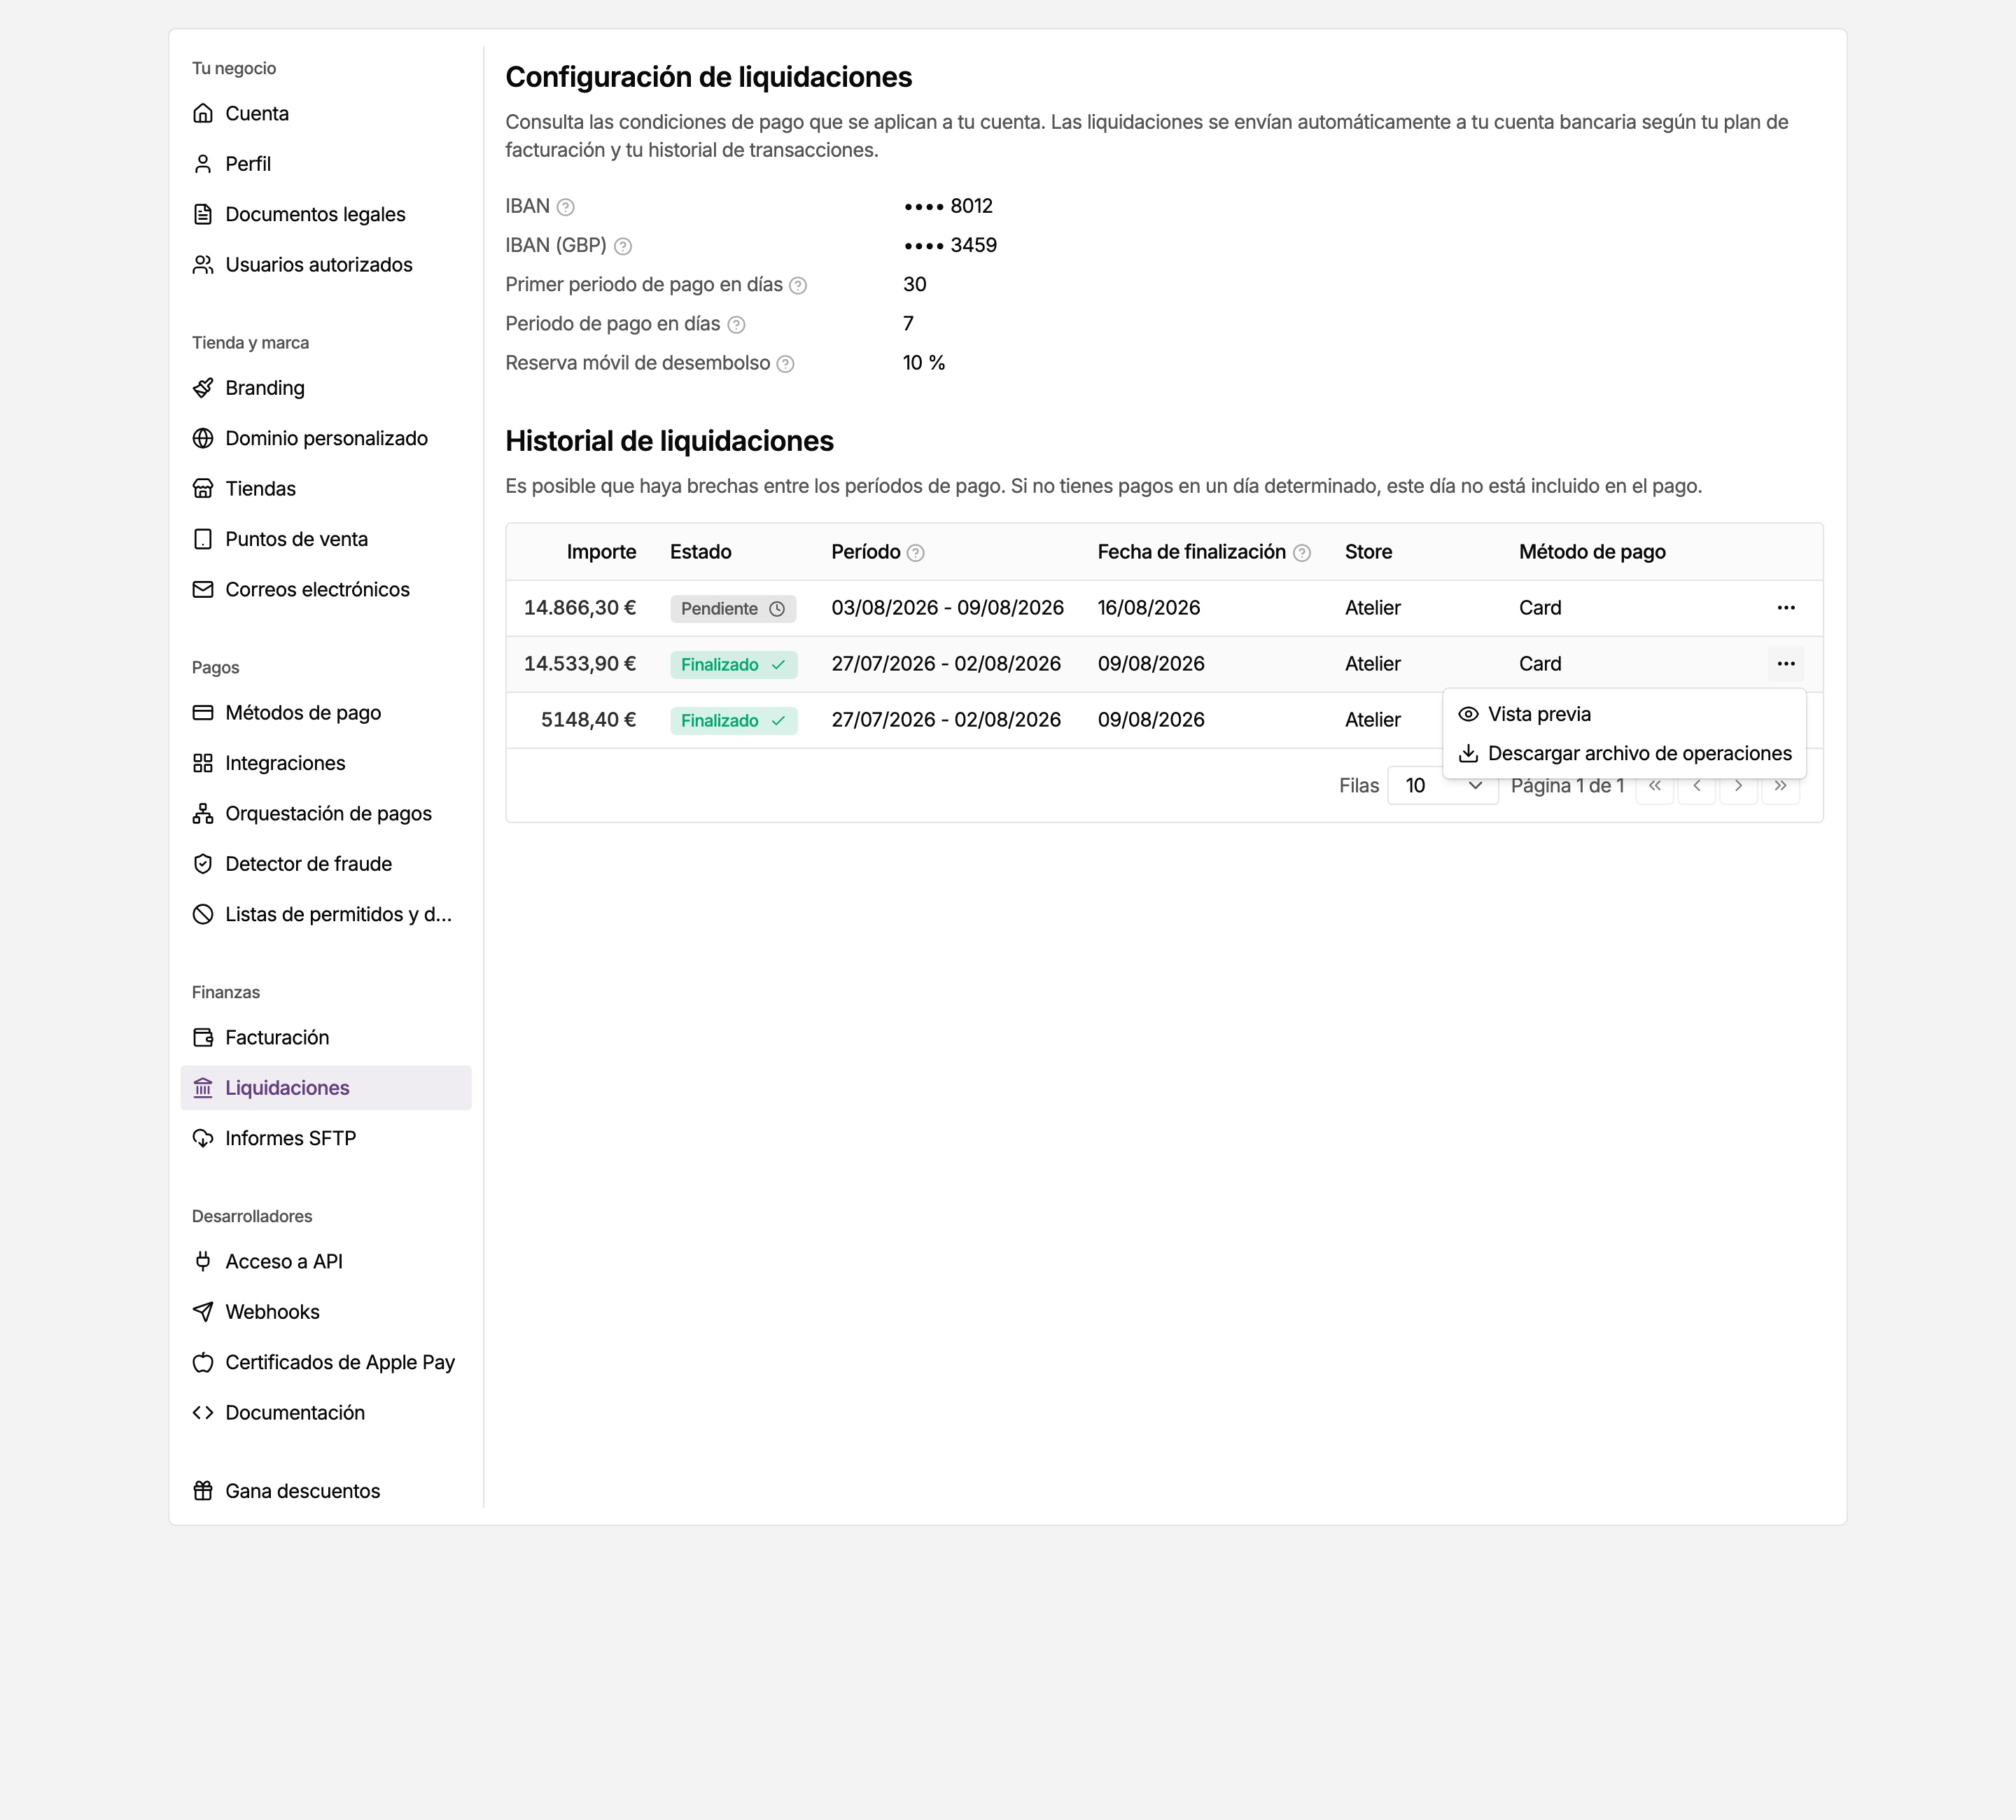The width and height of the screenshot is (2016, 1820).
Task: Click IBAN (GBP) value ending 3459
Action: 950,245
